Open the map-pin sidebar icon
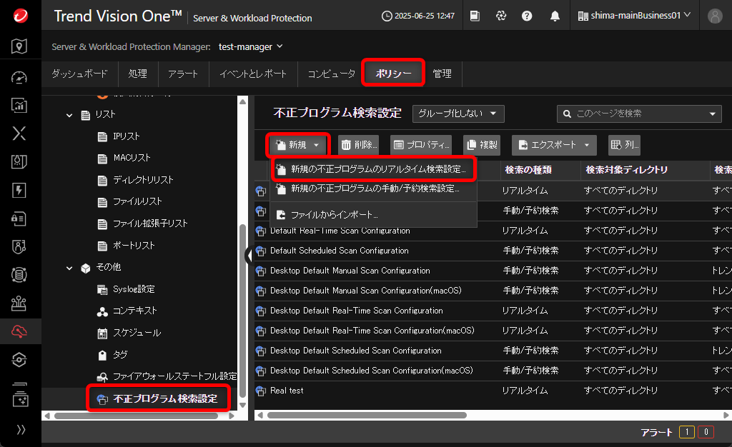Screen dimensions: 732x447 click(x=19, y=46)
